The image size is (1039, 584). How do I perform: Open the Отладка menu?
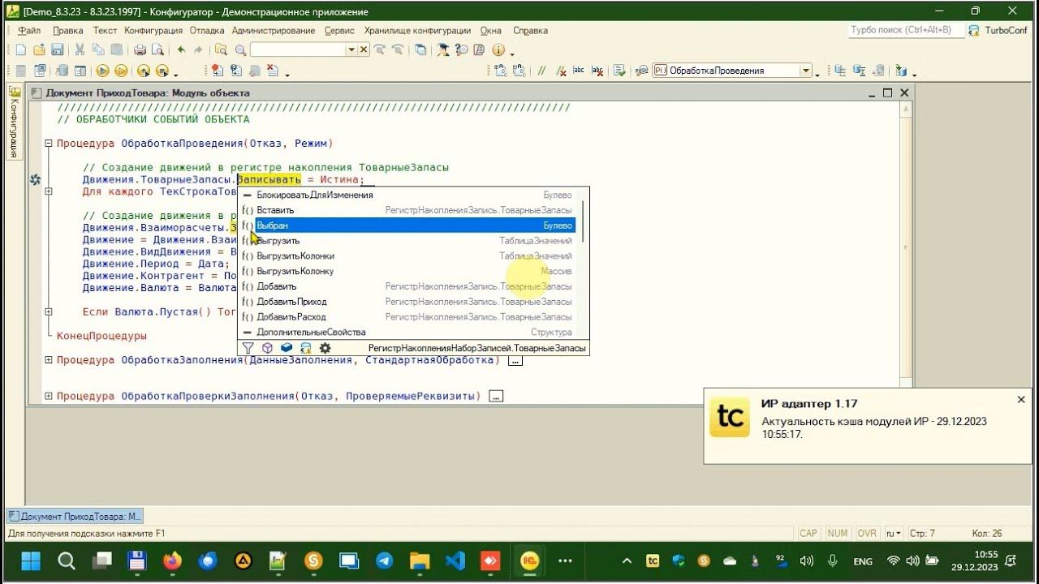tap(207, 30)
